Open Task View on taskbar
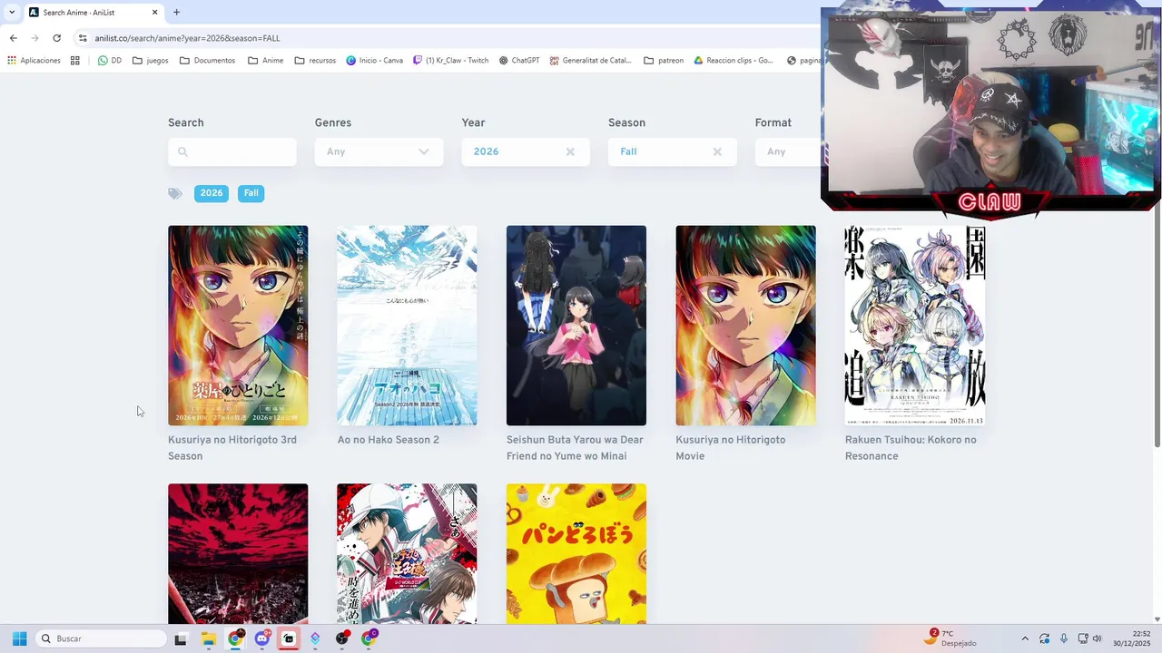Screen dimensions: 1162x653 coord(181,638)
